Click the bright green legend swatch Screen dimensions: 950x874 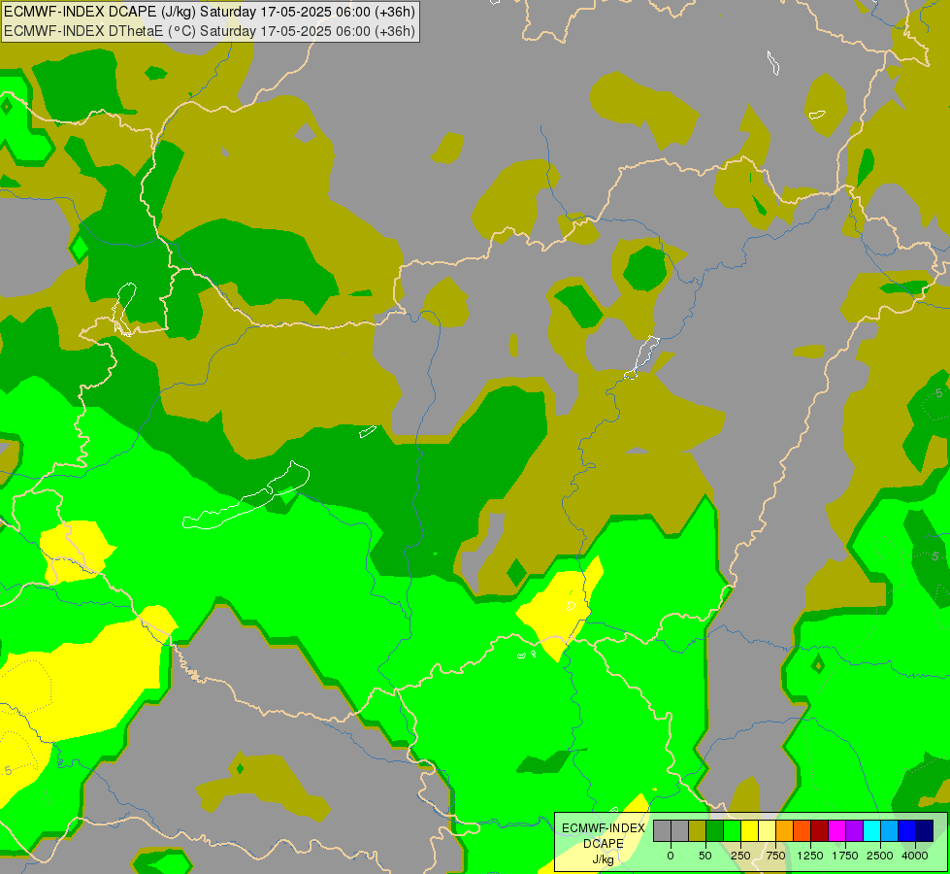tap(733, 830)
